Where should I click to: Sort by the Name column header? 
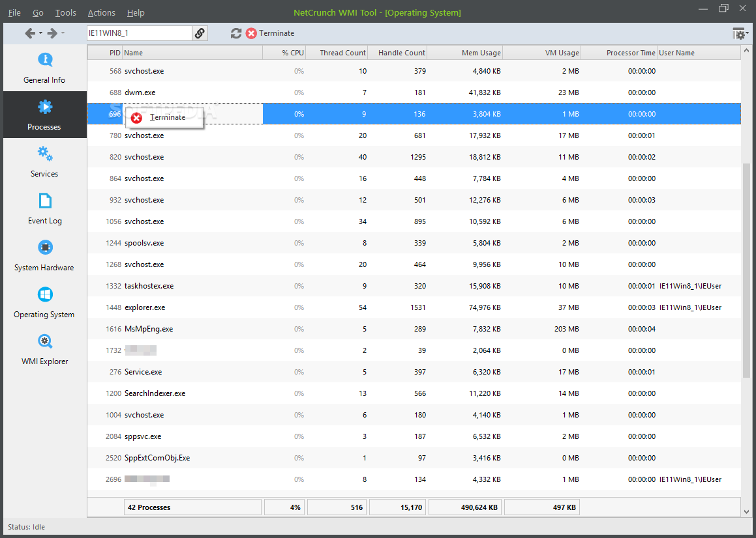(x=193, y=53)
